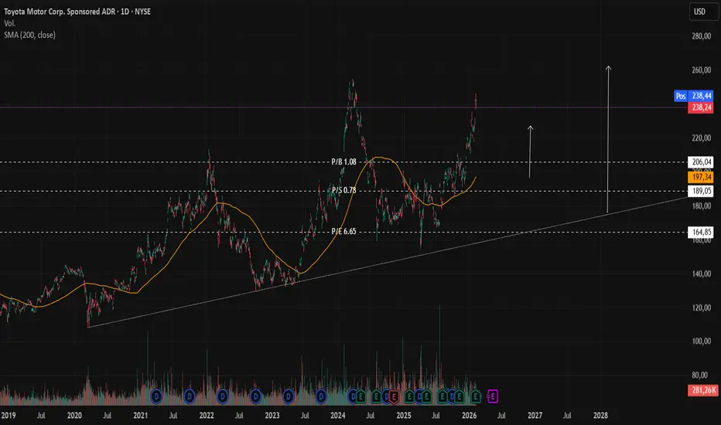Image resolution: width=721 pixels, height=425 pixels.
Task: Click the 280,00 price axis label
Action: click(701, 36)
